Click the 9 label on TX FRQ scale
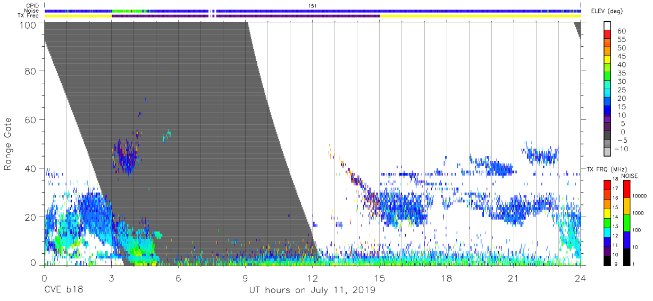Image resolution: width=653 pixels, height=301 pixels. (x=616, y=264)
